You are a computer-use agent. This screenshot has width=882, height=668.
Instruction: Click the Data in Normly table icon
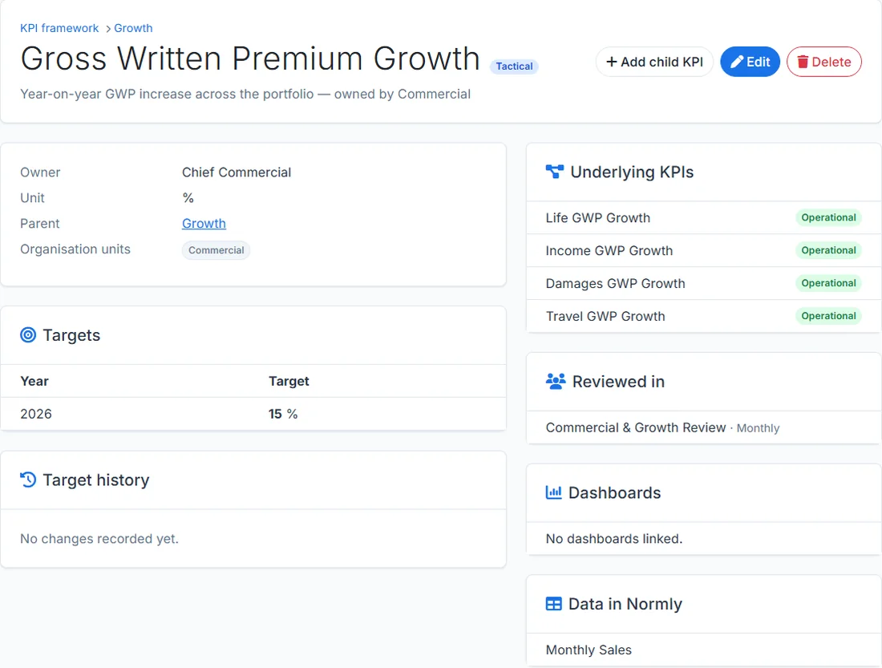point(553,604)
